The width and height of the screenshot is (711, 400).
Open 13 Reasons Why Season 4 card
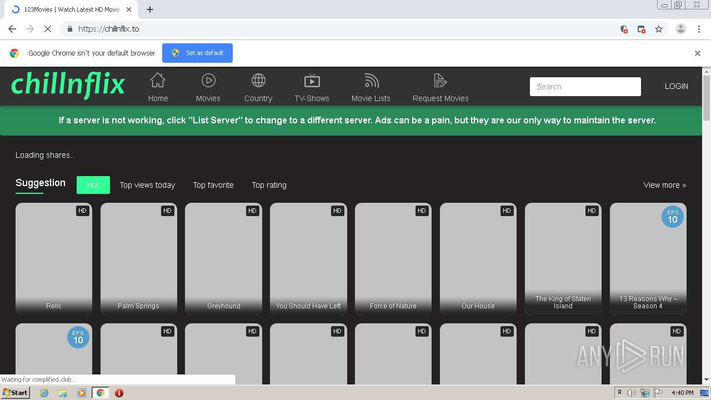pos(648,259)
